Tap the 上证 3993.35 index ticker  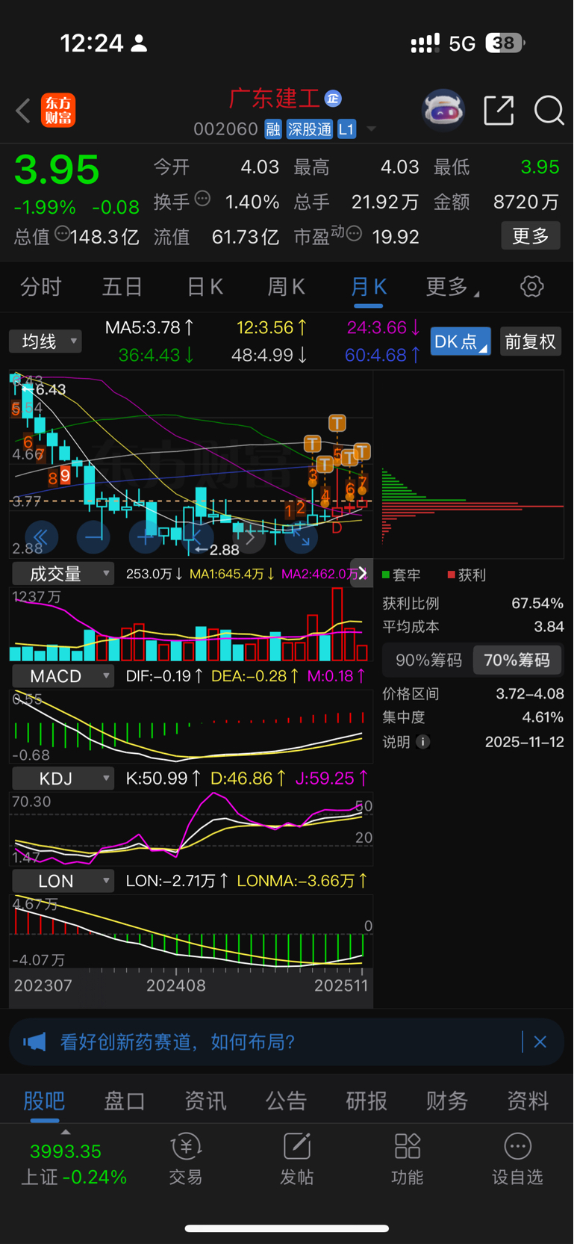[x=73, y=1164]
